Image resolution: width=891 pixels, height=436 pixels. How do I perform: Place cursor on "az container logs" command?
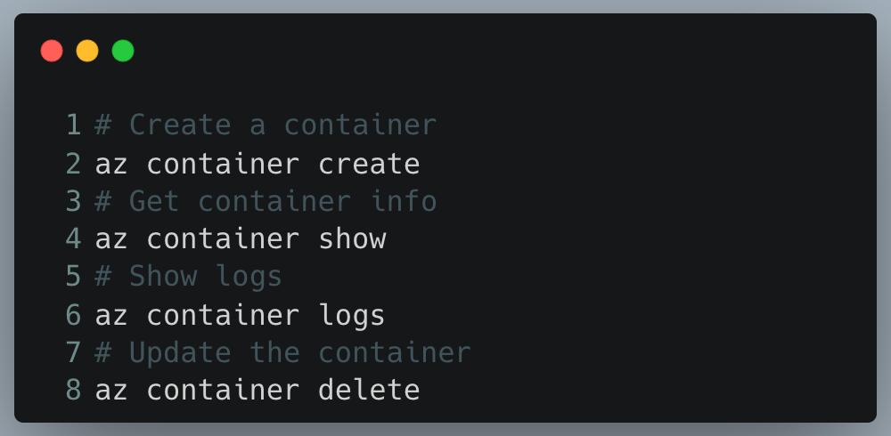tap(240, 315)
